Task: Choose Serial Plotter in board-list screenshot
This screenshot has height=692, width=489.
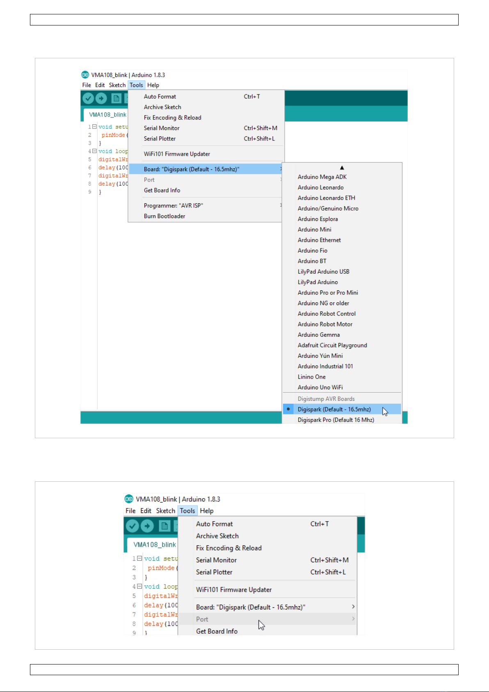Action: [206, 139]
